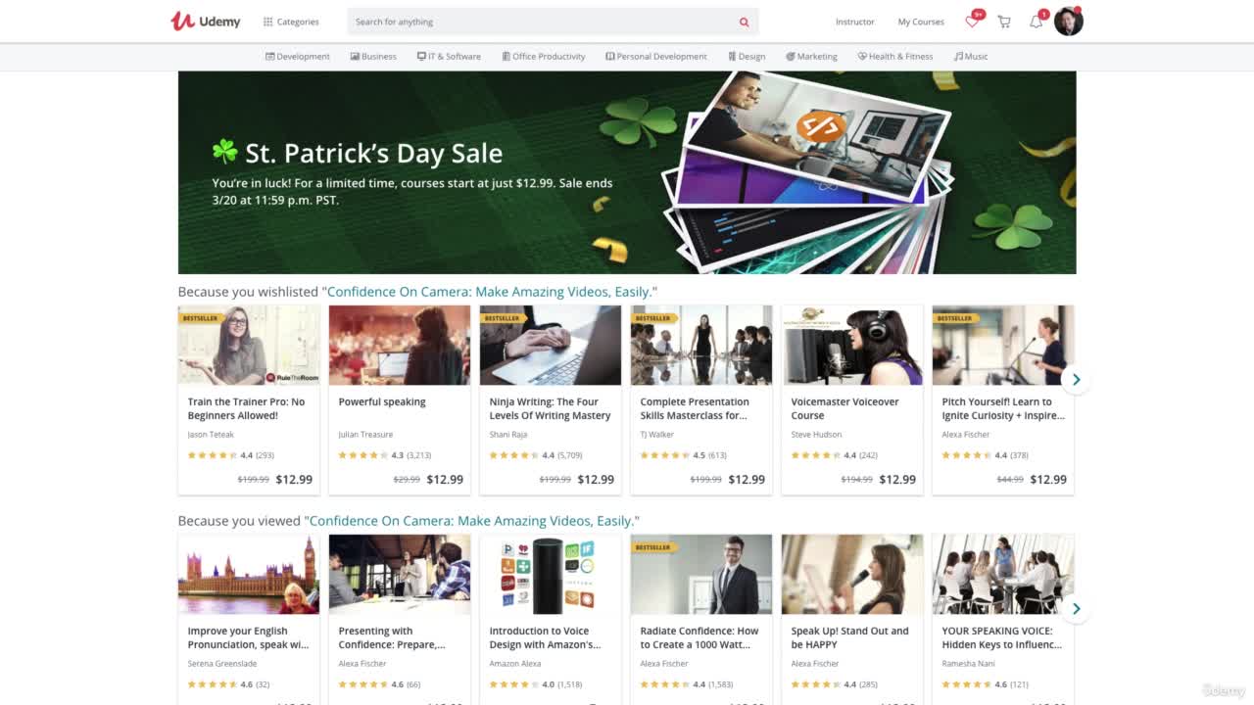Screen dimensions: 1254x705
Task: Click the Speak Up! Stand Out title
Action: [x=849, y=637]
